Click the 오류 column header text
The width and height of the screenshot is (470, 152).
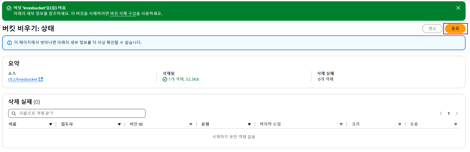point(414,124)
